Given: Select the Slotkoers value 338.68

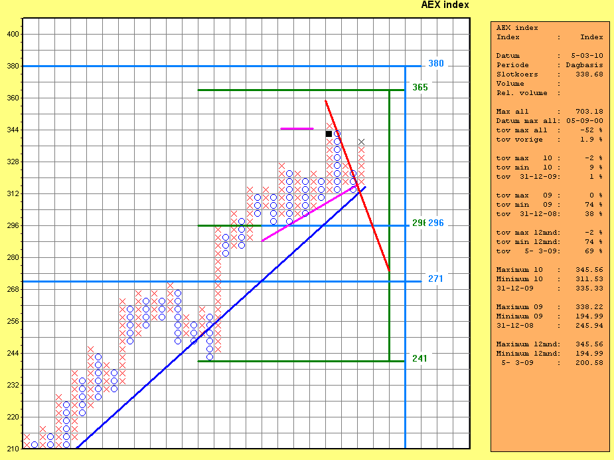Looking at the screenshot, I should [589, 74].
